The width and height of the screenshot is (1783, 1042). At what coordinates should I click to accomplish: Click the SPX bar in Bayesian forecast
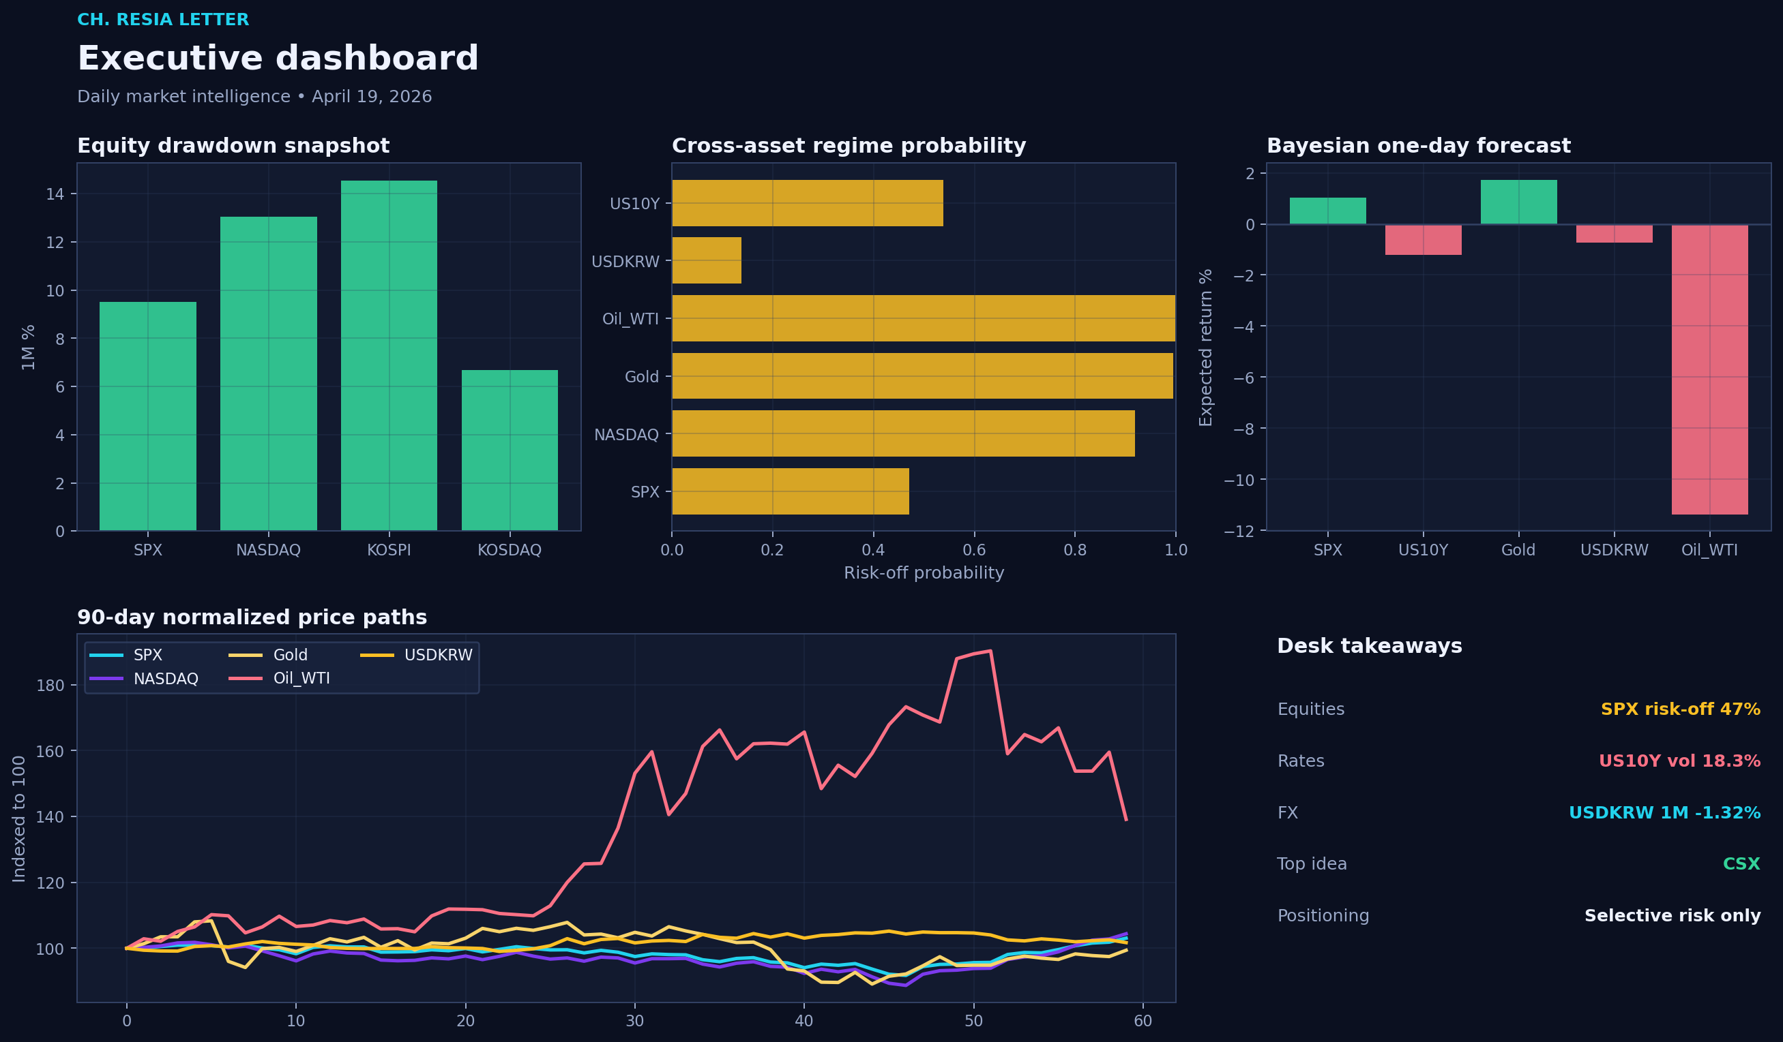[1327, 211]
